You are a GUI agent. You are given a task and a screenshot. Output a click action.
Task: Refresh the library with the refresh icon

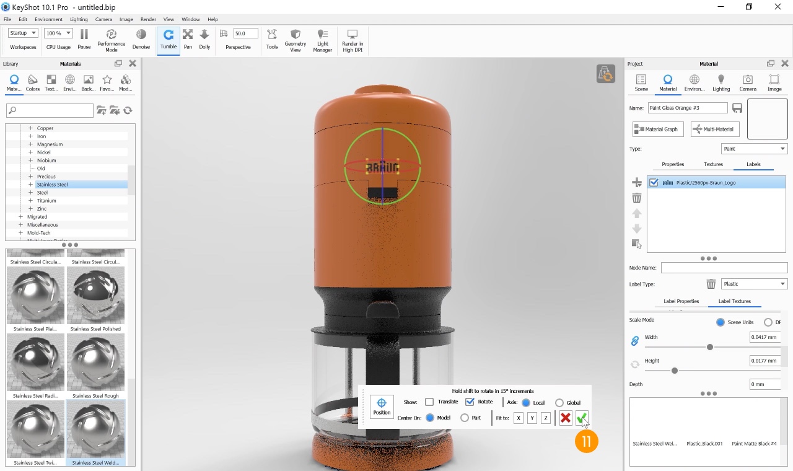coord(128,110)
